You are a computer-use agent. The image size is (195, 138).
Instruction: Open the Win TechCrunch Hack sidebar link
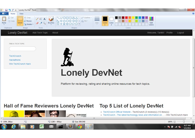[x=20, y=64]
